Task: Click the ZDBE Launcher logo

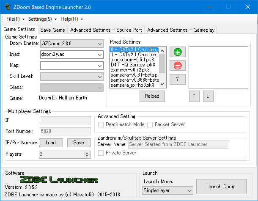Action: click(59, 179)
